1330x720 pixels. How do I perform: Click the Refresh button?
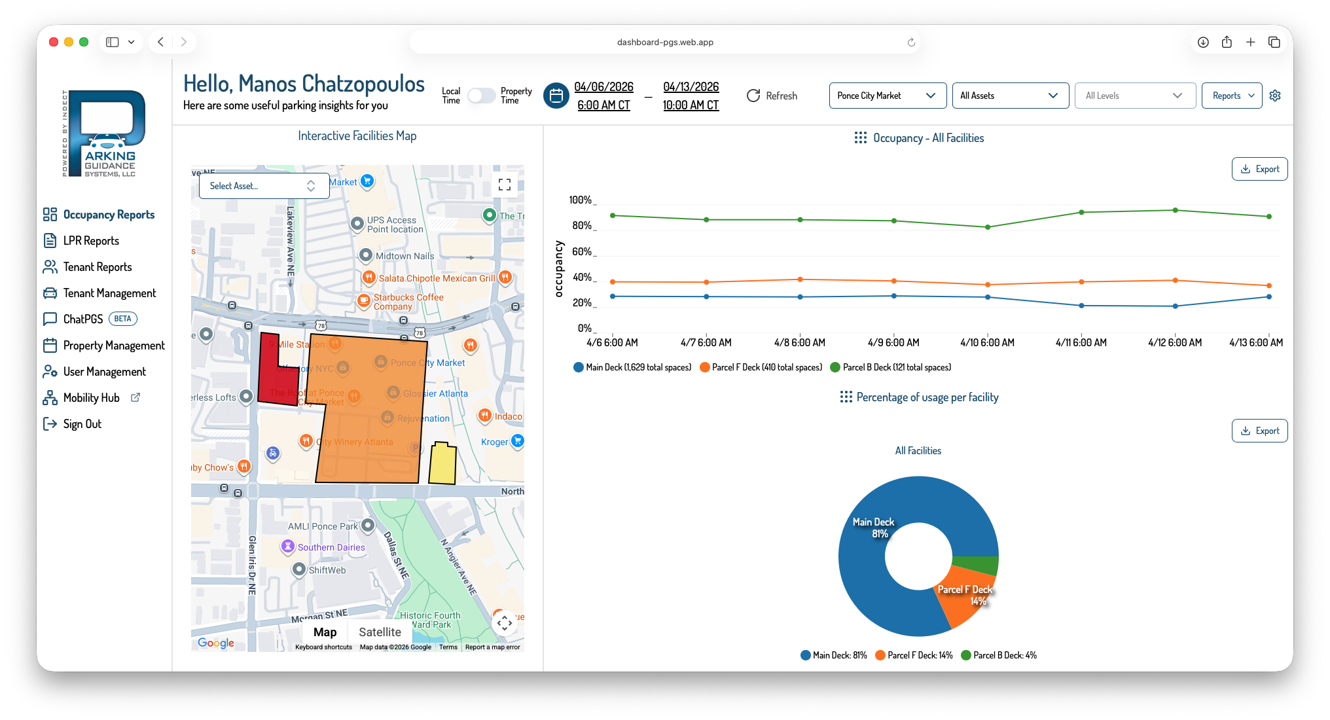tap(772, 96)
